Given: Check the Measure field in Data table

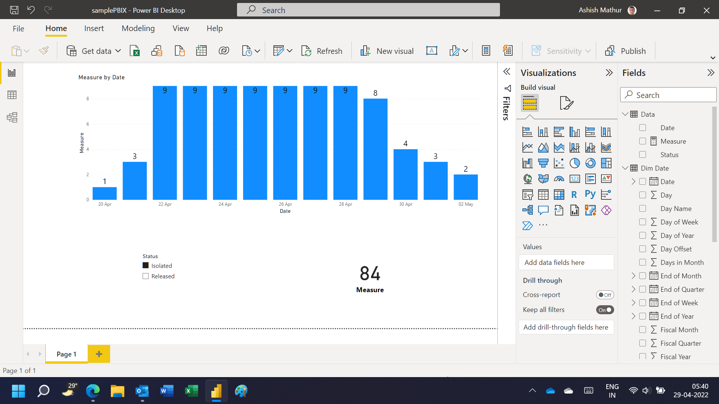Looking at the screenshot, I should pyautogui.click(x=643, y=141).
